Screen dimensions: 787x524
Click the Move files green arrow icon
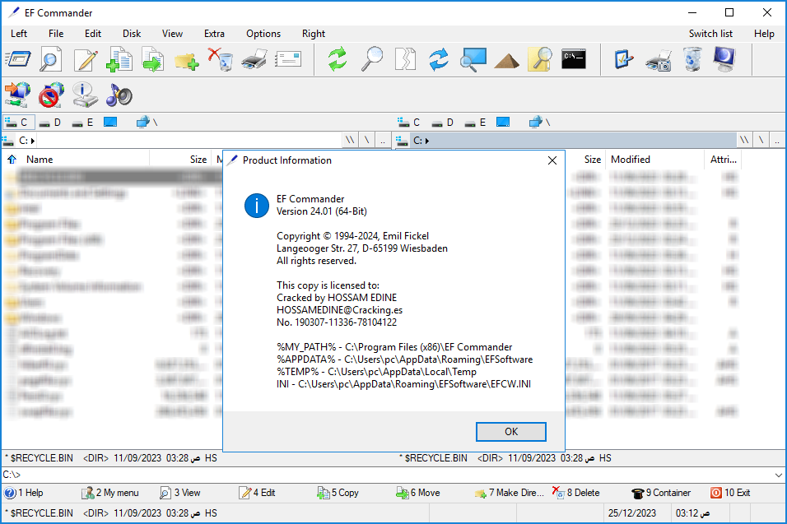(x=153, y=60)
